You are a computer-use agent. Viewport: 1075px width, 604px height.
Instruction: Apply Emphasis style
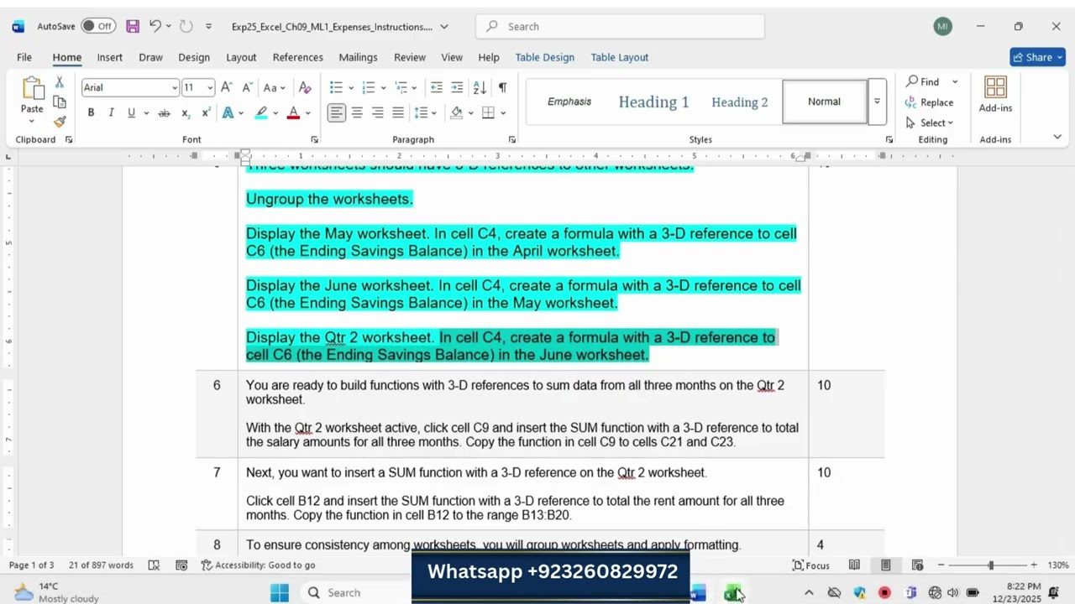click(569, 102)
